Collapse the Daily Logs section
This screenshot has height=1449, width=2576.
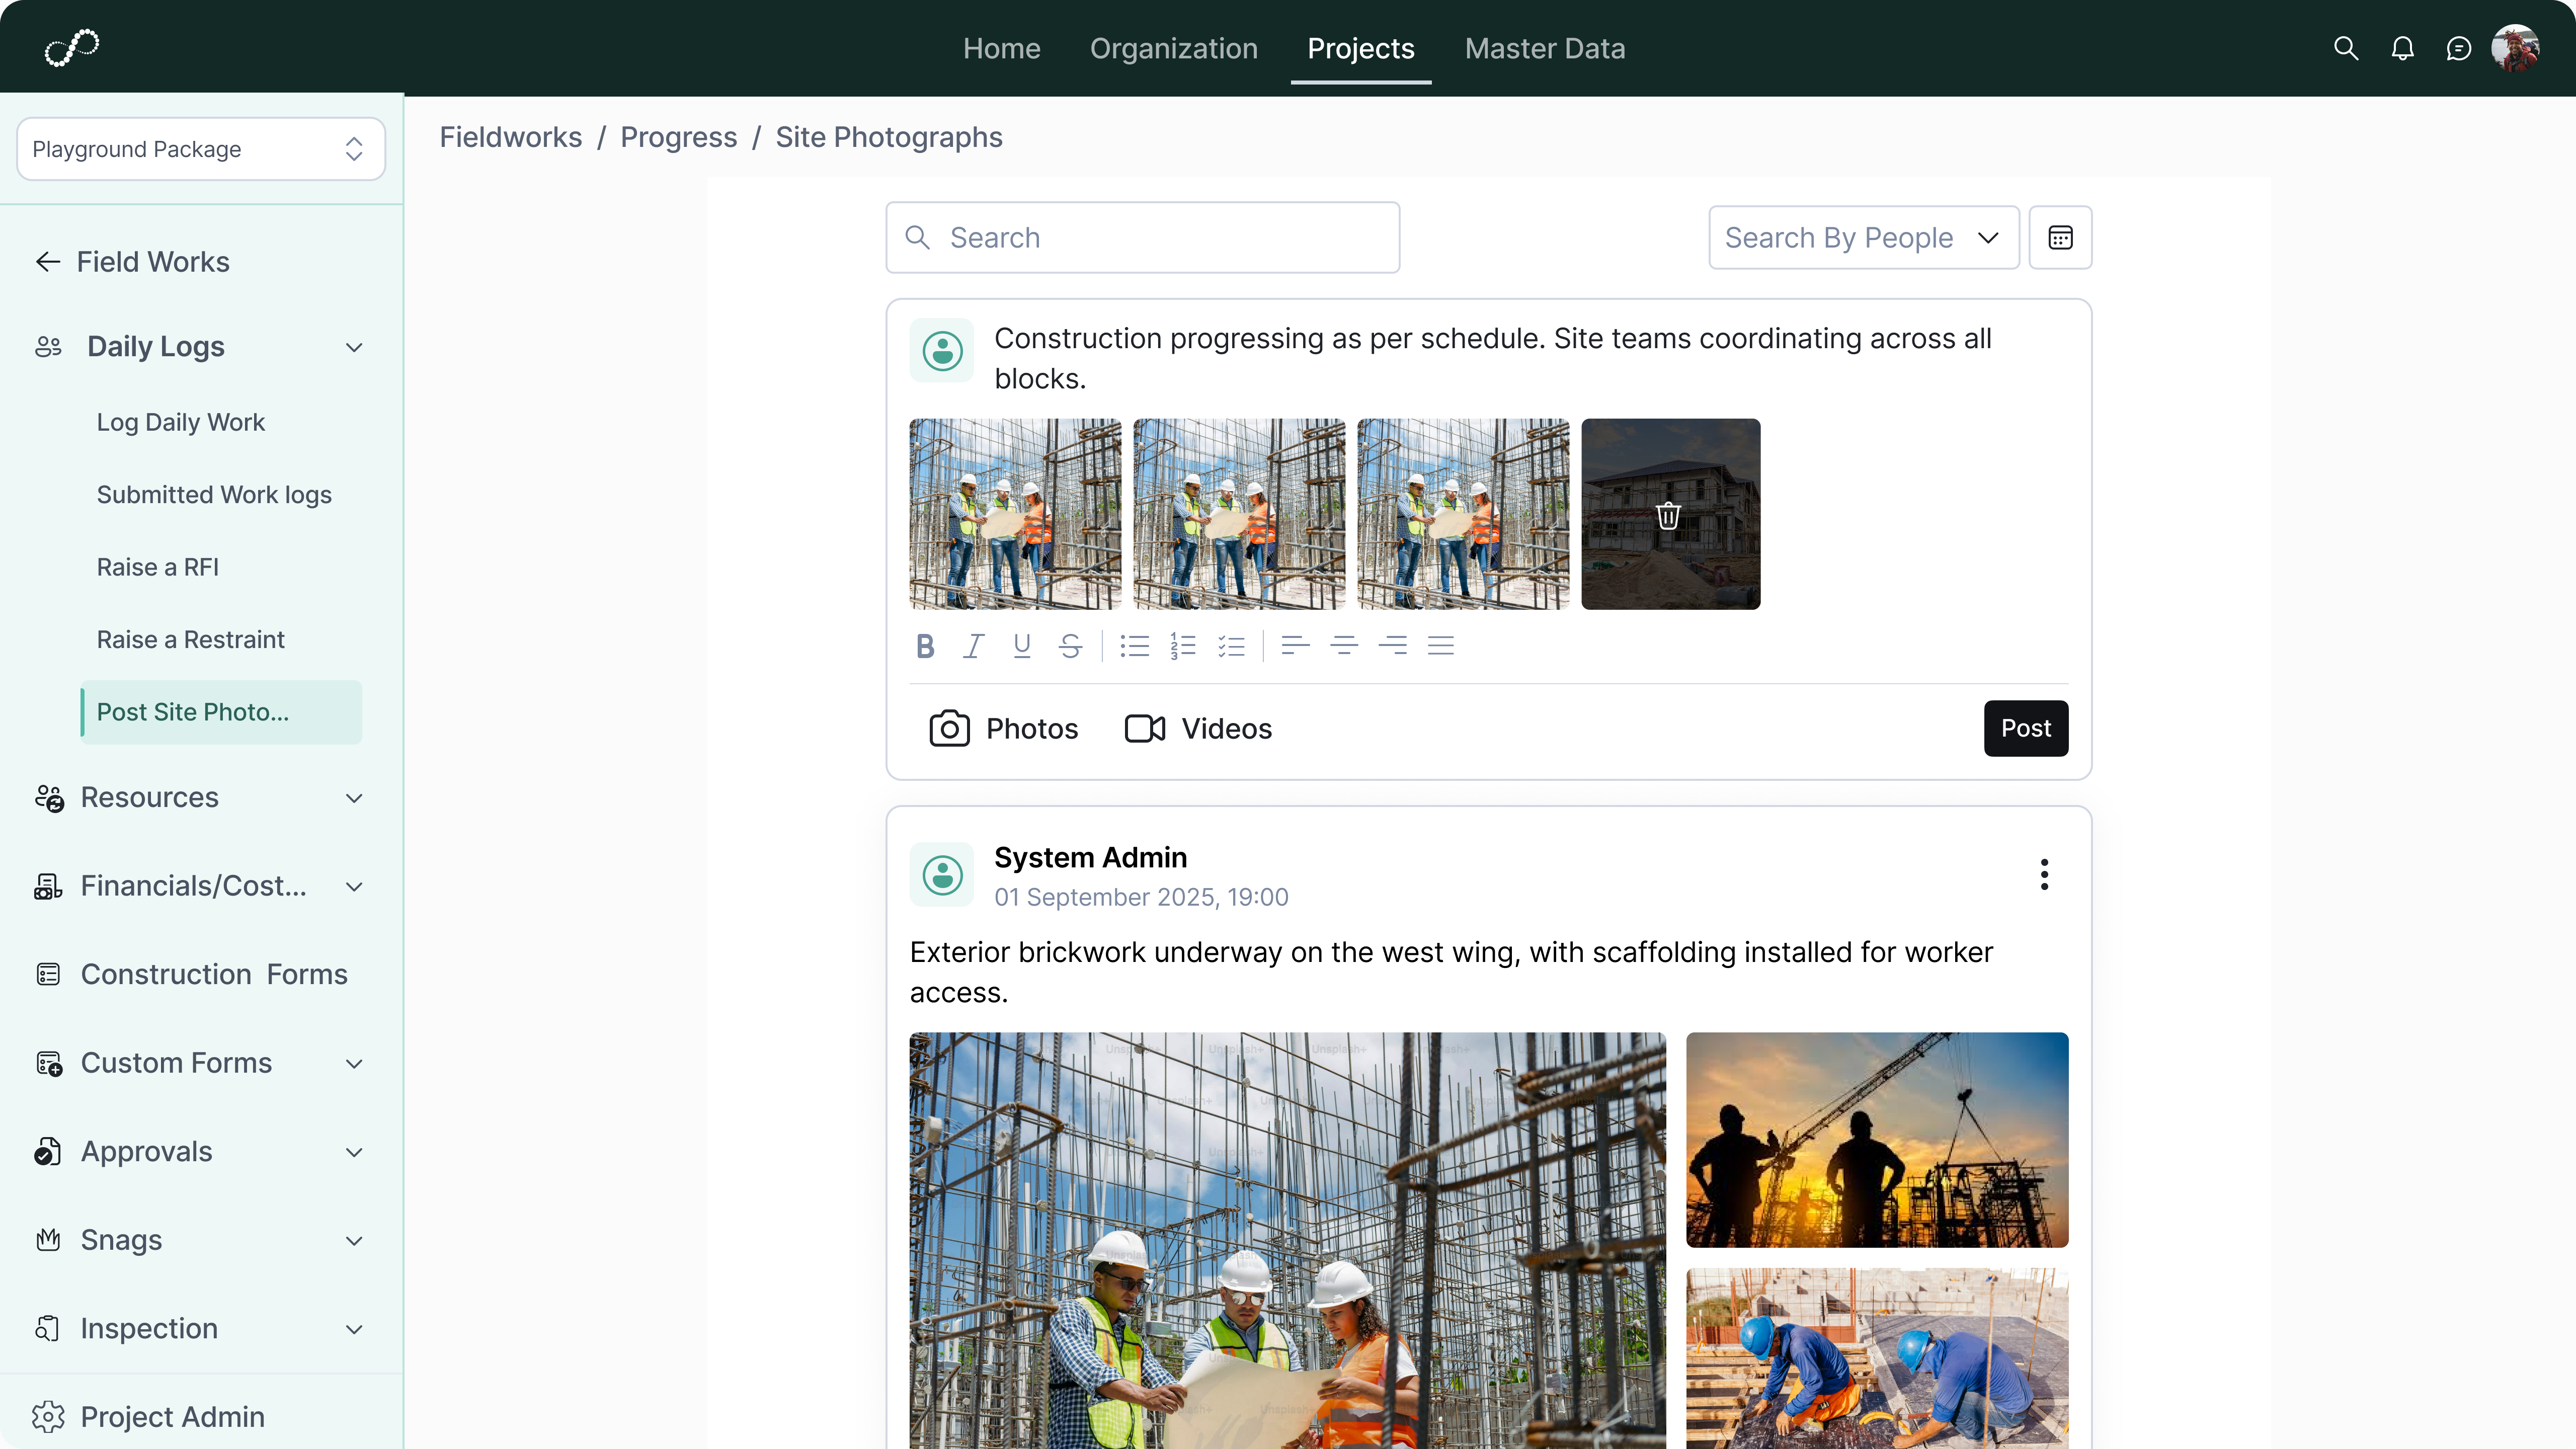[x=354, y=347]
